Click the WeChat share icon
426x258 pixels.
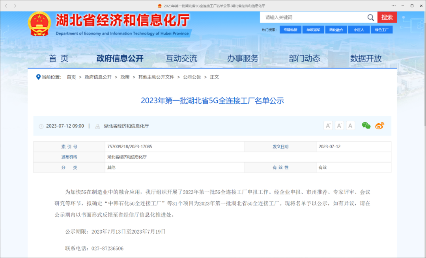(366, 125)
